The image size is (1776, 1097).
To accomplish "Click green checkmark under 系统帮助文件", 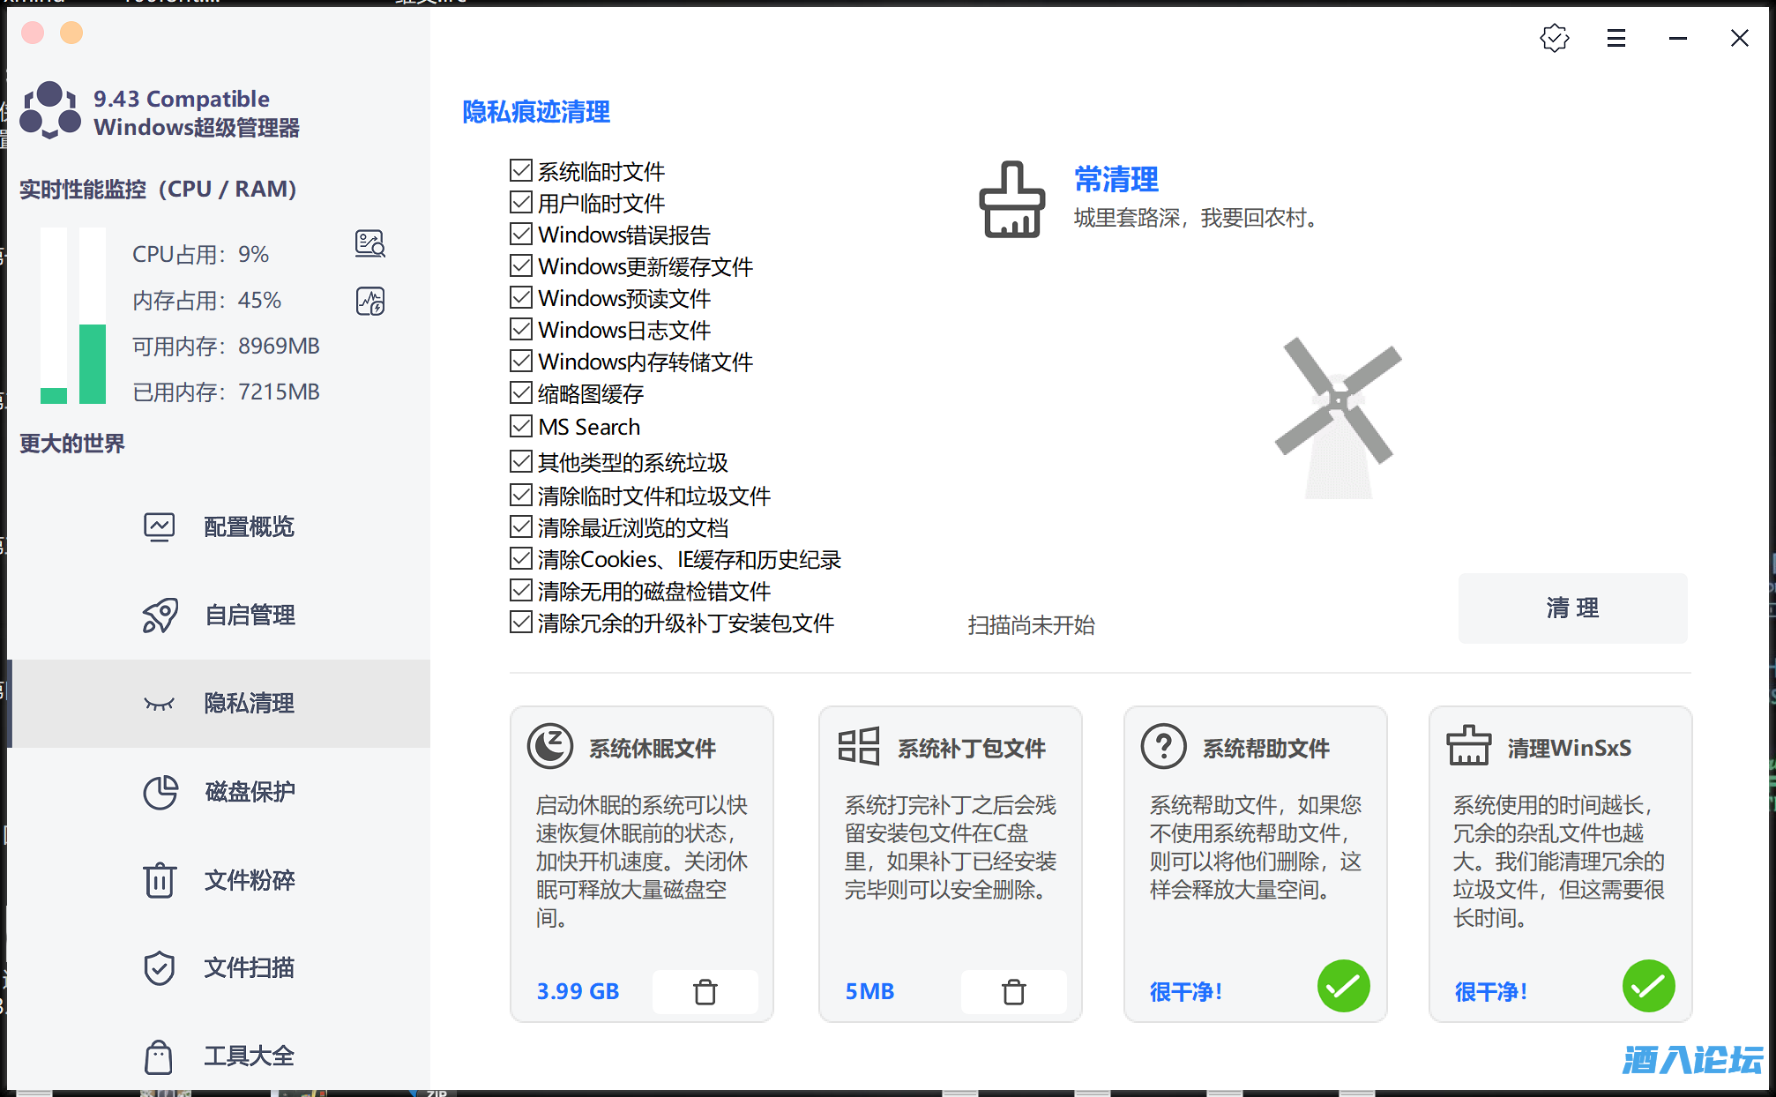I will click(1343, 986).
